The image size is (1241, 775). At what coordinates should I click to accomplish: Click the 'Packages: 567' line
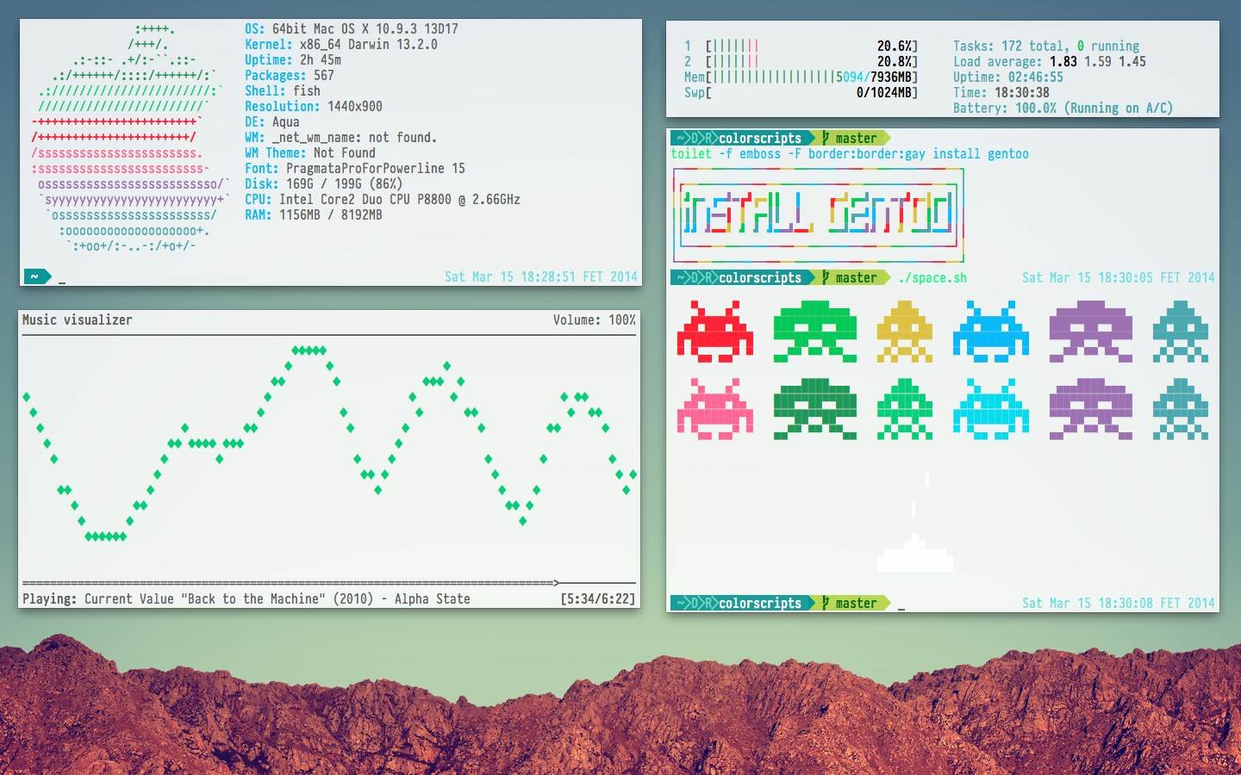click(x=290, y=75)
